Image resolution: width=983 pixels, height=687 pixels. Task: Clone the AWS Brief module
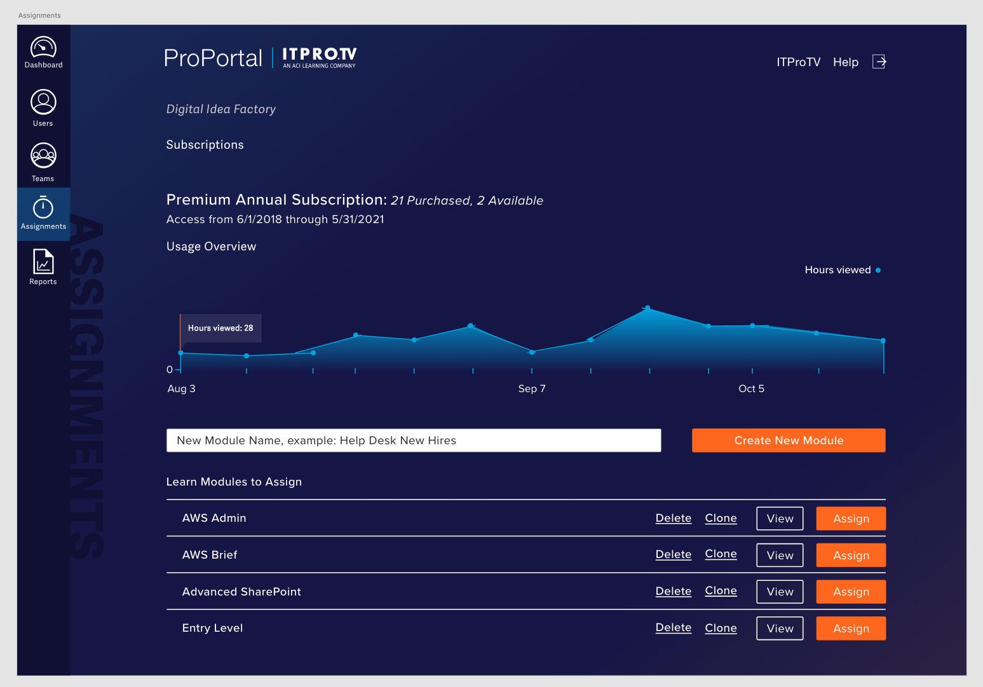click(x=721, y=554)
